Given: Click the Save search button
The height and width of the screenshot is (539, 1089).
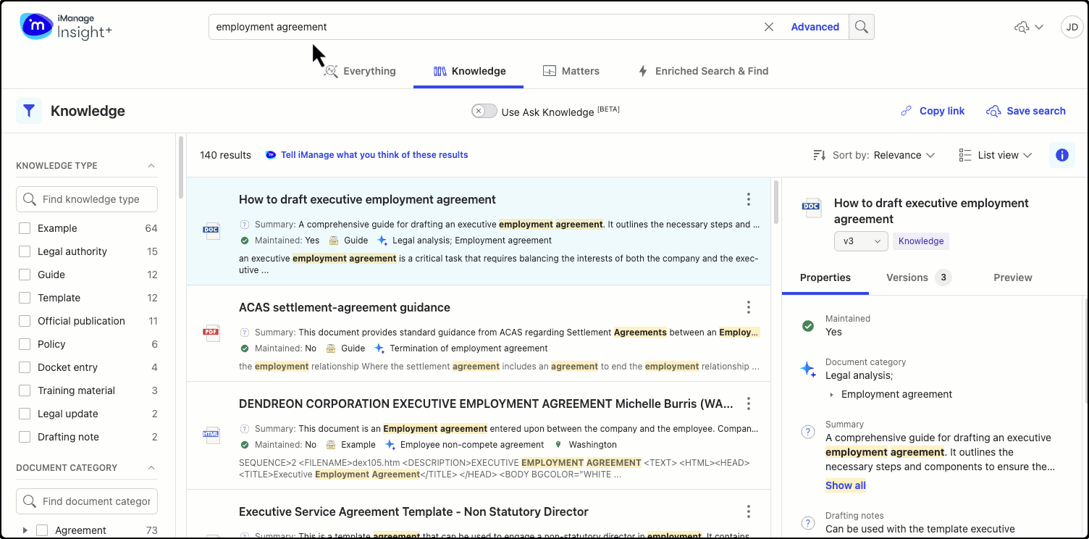Looking at the screenshot, I should pyautogui.click(x=1026, y=111).
